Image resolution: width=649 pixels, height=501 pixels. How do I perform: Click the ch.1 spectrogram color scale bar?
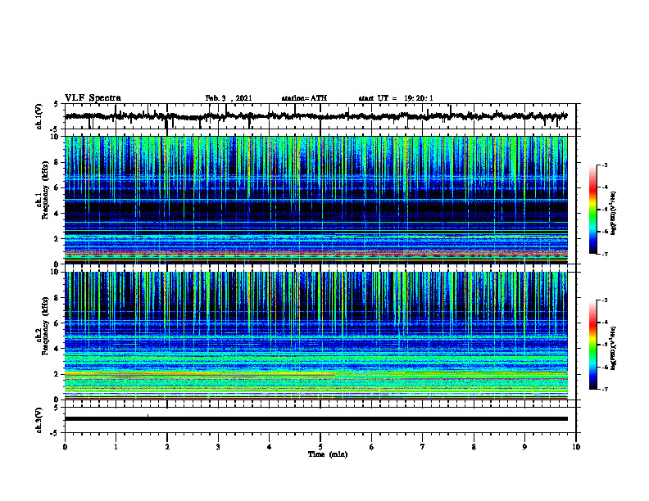point(592,210)
